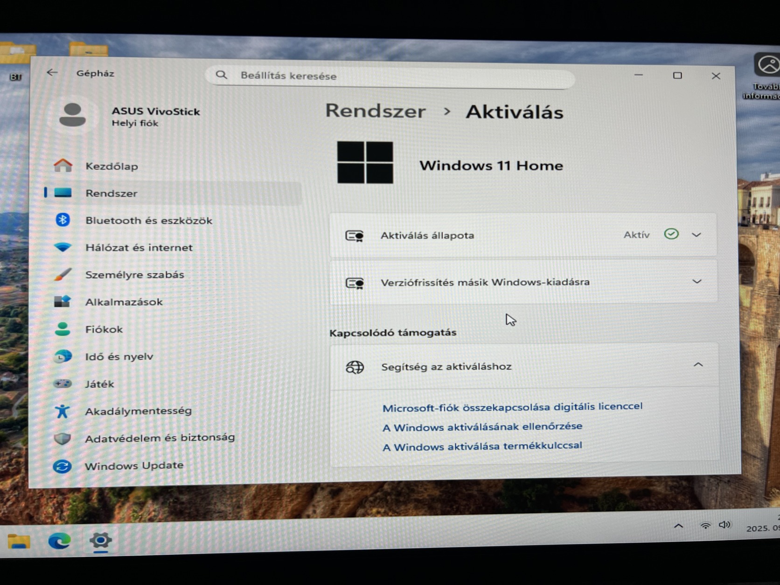Image resolution: width=780 pixels, height=585 pixels.
Task: Click the globe help icon beside Segítség az aktiváláshoz
Action: click(x=355, y=367)
